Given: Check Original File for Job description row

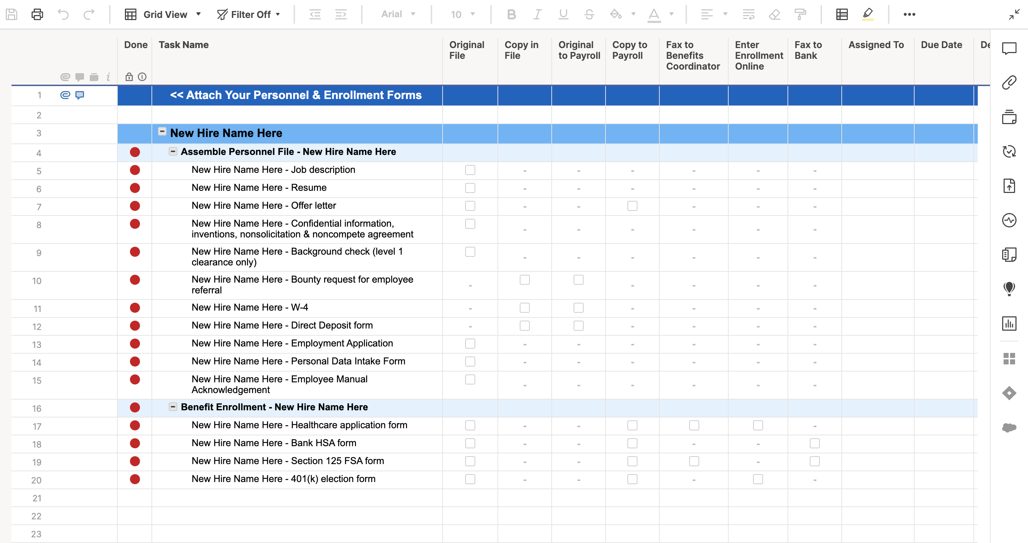Looking at the screenshot, I should (x=470, y=170).
